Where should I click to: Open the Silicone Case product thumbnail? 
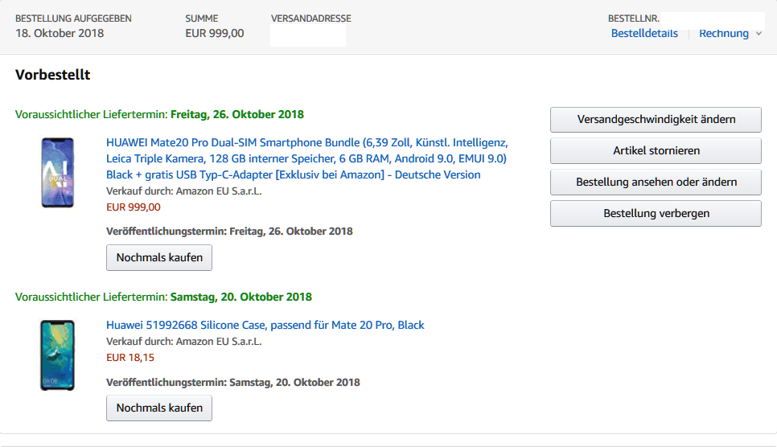pos(57,355)
